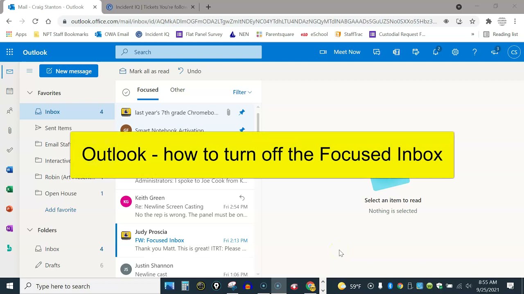
Task: Launch PowerPoint from the left rail
Action: (10, 209)
